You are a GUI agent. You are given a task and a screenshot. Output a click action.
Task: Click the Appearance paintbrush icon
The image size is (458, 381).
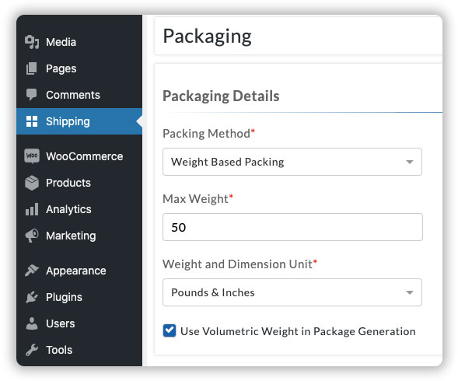click(x=32, y=271)
